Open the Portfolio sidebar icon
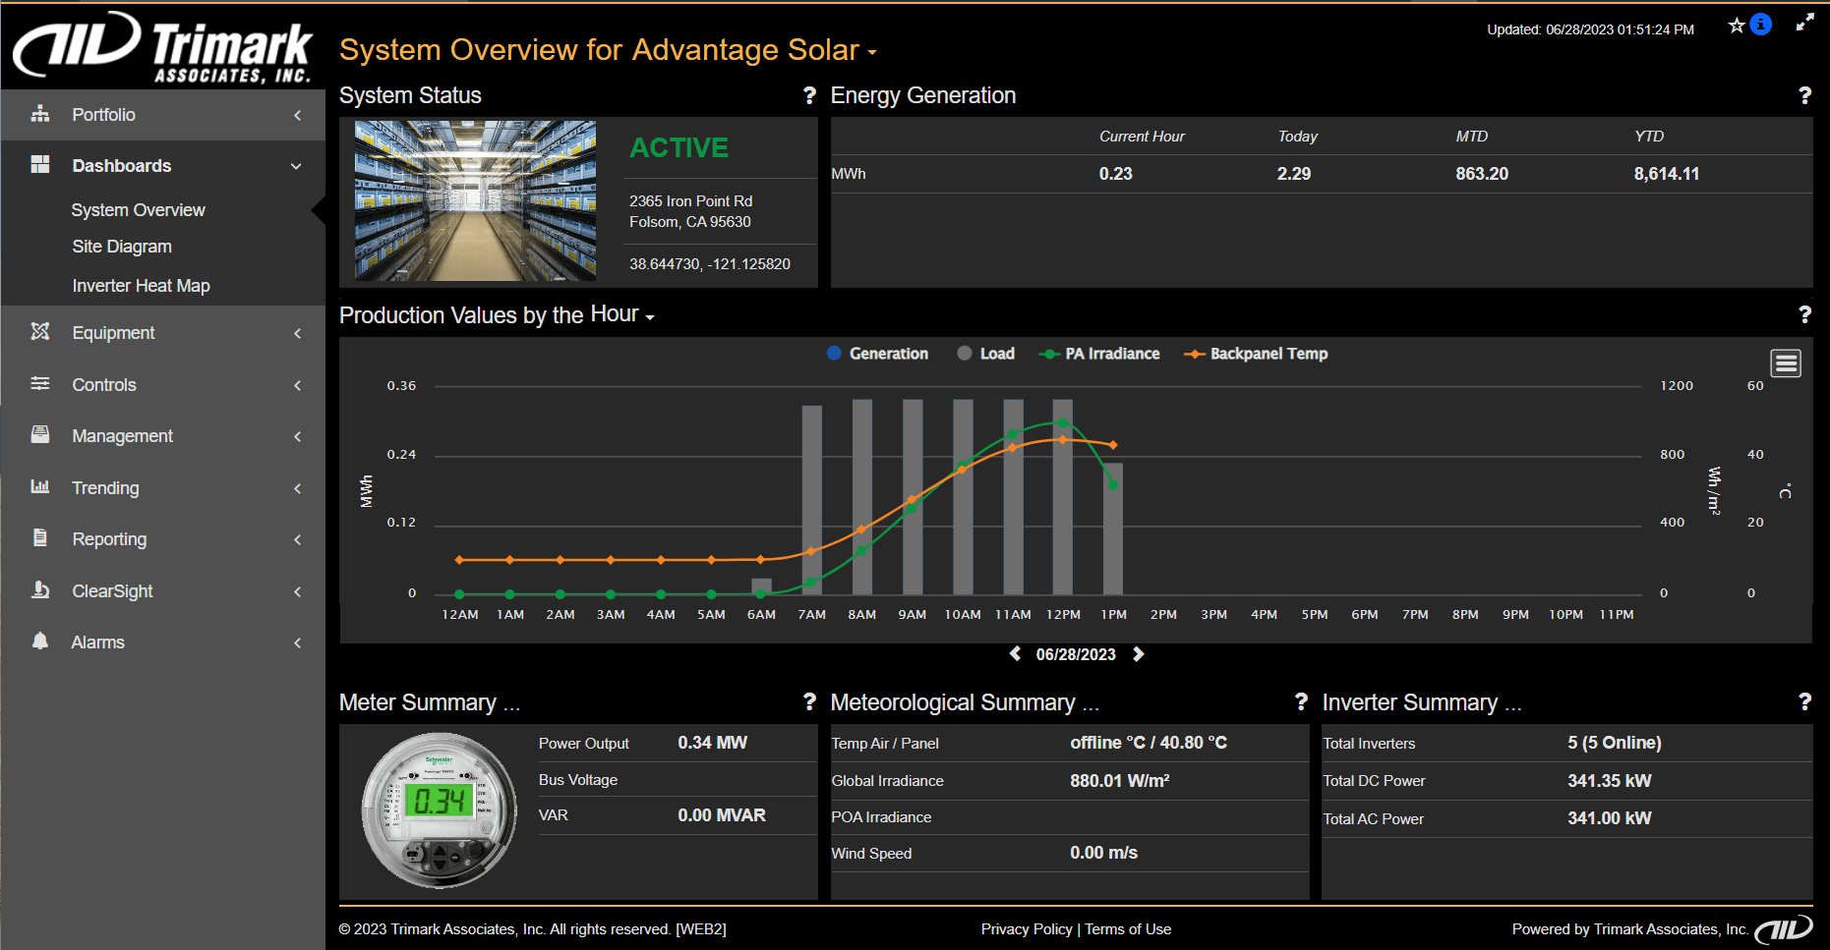The height and width of the screenshot is (950, 1830). tap(40, 114)
